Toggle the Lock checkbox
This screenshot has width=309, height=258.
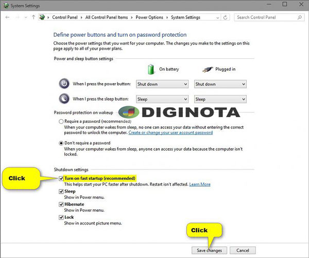[x=61, y=217]
